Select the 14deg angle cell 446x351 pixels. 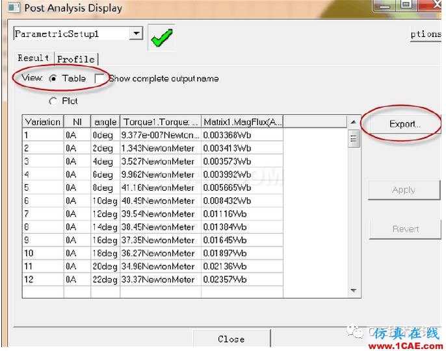105,226
